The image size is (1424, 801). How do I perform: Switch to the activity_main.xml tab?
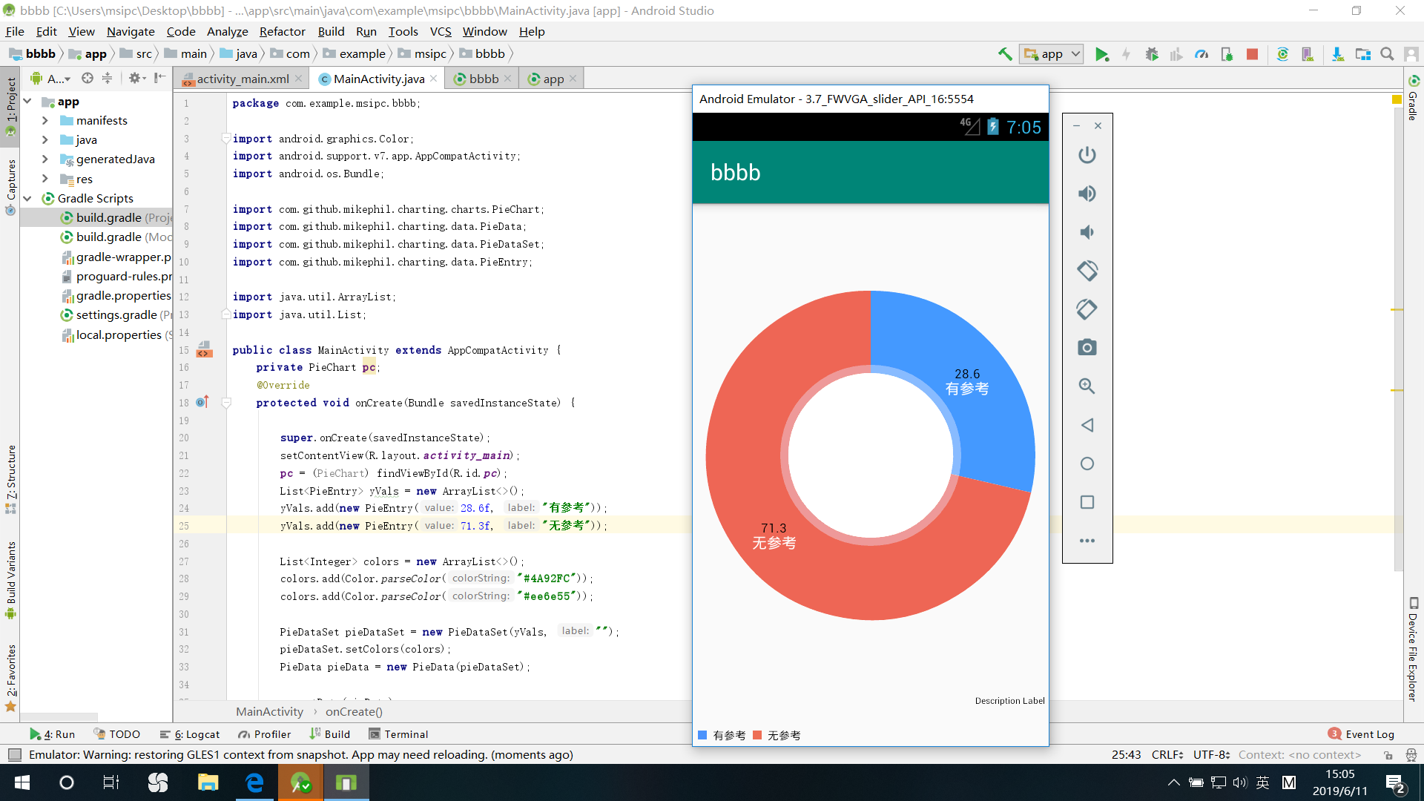[x=243, y=79]
